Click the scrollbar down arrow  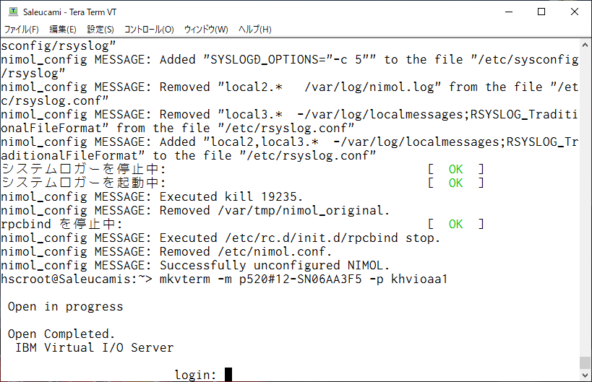click(585, 376)
